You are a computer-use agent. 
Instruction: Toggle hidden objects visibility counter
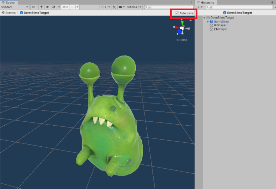(x=65, y=7)
